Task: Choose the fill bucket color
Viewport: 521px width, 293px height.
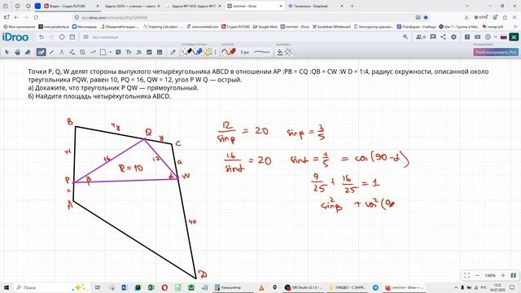Action: pyautogui.click(x=280, y=52)
